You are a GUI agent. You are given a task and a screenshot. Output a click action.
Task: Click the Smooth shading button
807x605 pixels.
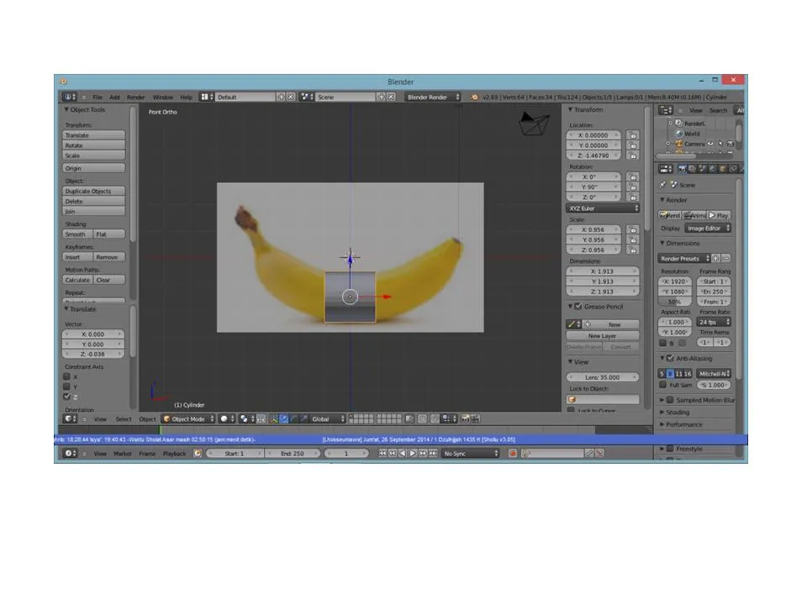pyautogui.click(x=77, y=234)
